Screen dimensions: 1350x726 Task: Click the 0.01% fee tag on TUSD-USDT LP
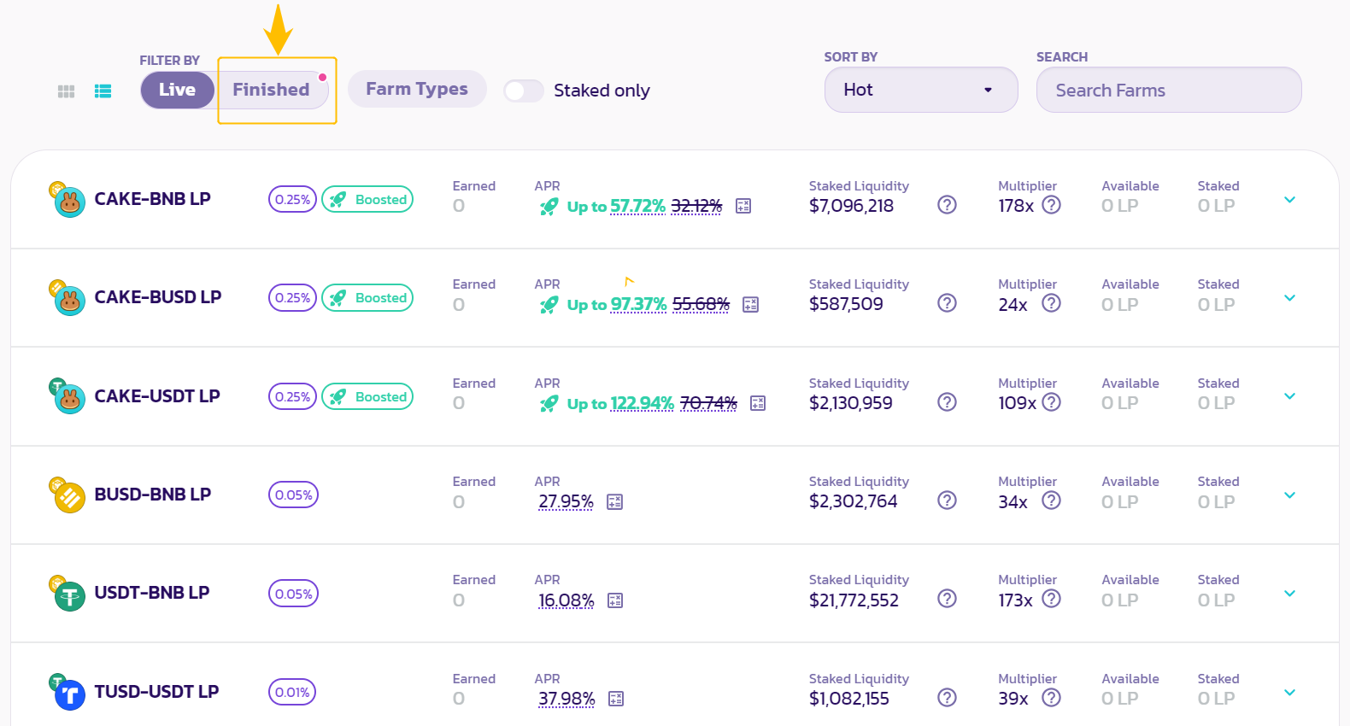[x=292, y=692]
